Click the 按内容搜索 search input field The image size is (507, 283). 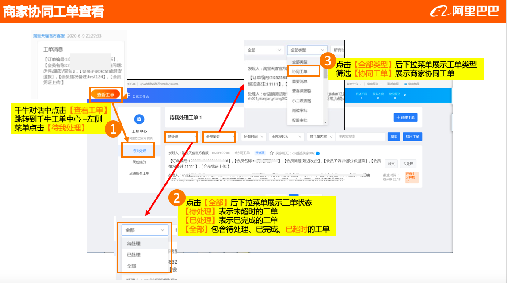(x=360, y=137)
